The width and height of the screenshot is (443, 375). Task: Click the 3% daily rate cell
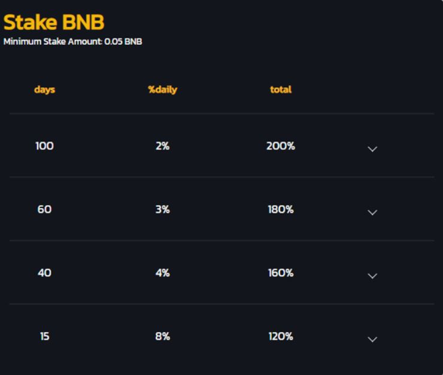(x=163, y=209)
